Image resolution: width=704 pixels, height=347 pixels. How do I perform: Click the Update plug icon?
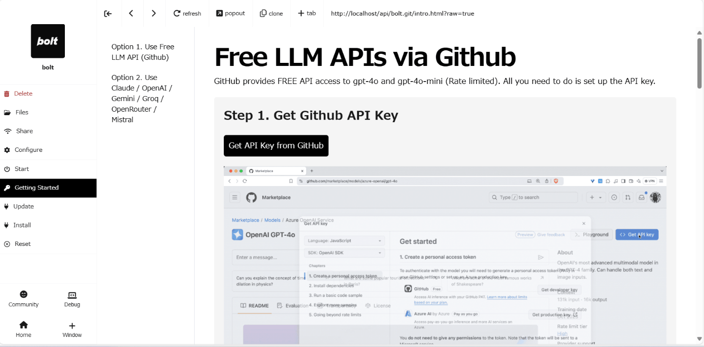7,207
